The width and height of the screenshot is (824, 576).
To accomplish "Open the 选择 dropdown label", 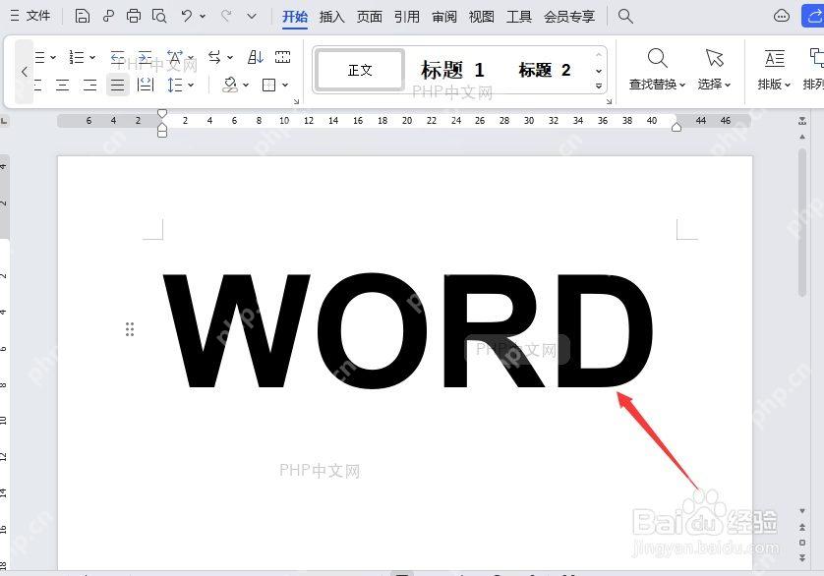I will [x=714, y=85].
